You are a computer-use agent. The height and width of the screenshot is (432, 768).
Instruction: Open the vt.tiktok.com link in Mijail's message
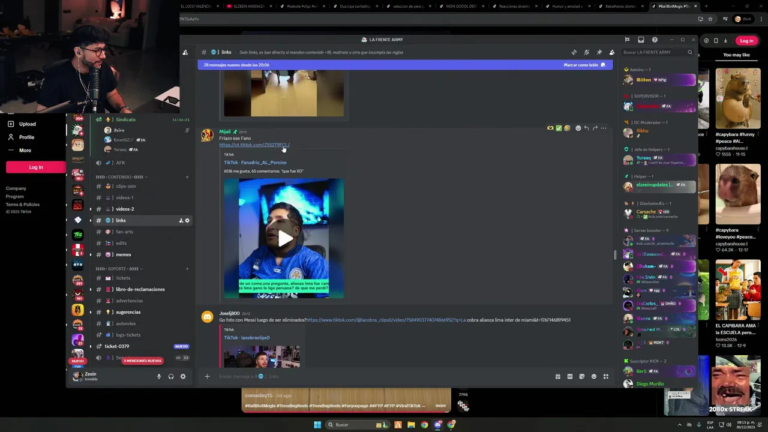click(254, 145)
